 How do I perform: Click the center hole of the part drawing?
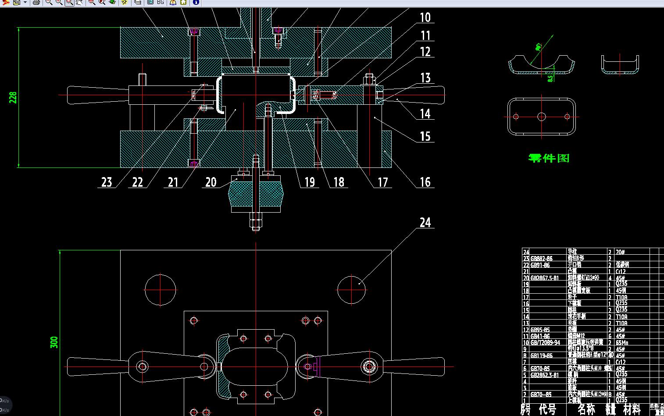pos(542,117)
